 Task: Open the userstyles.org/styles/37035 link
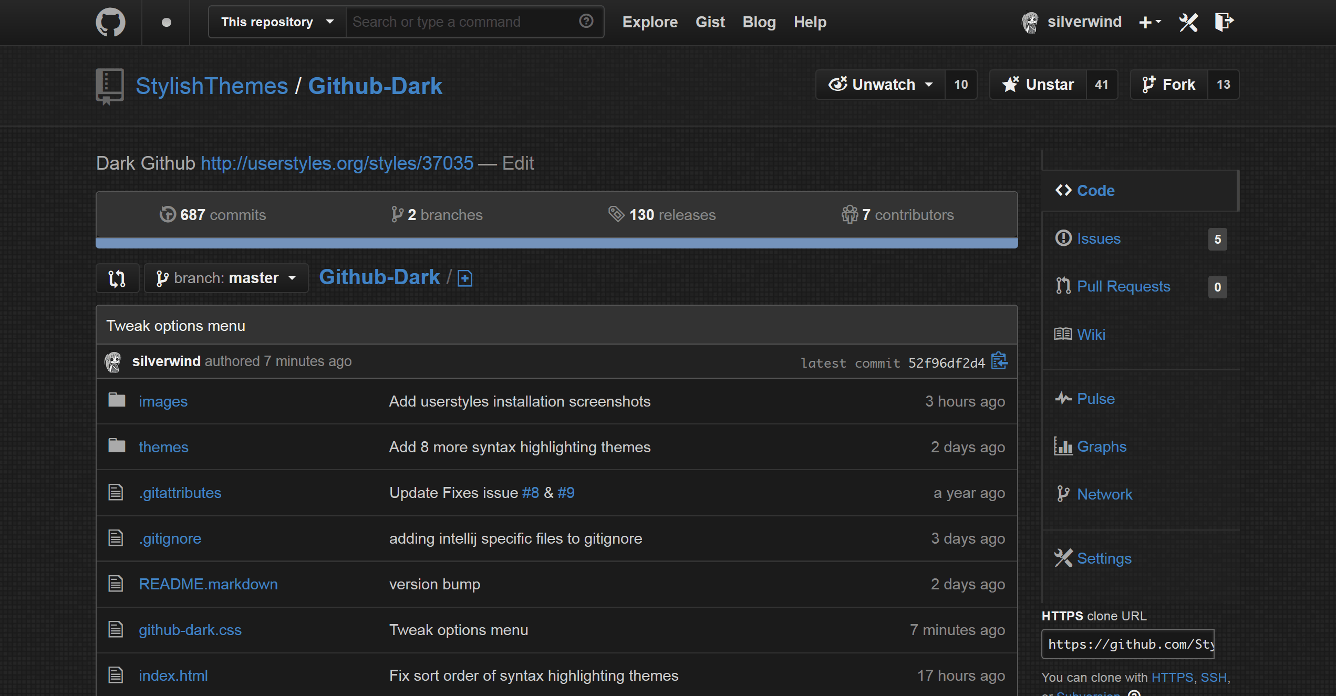(x=337, y=163)
